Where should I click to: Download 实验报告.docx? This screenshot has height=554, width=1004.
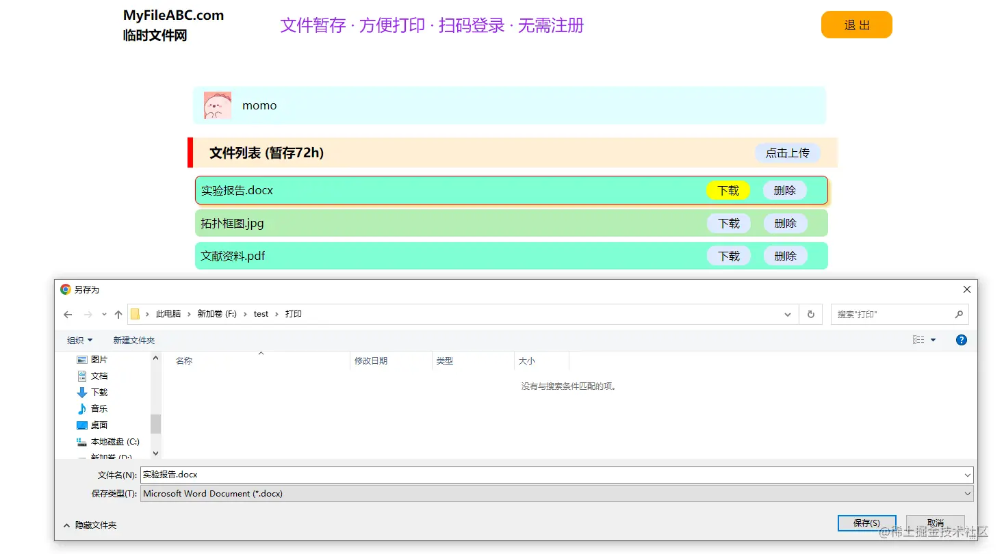(x=728, y=190)
